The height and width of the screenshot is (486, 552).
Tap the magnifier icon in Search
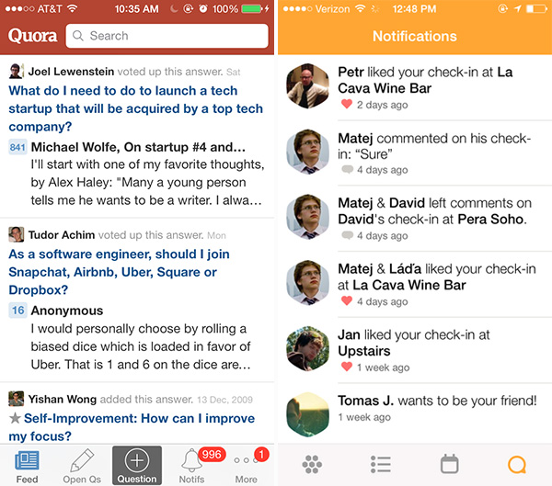point(78,36)
